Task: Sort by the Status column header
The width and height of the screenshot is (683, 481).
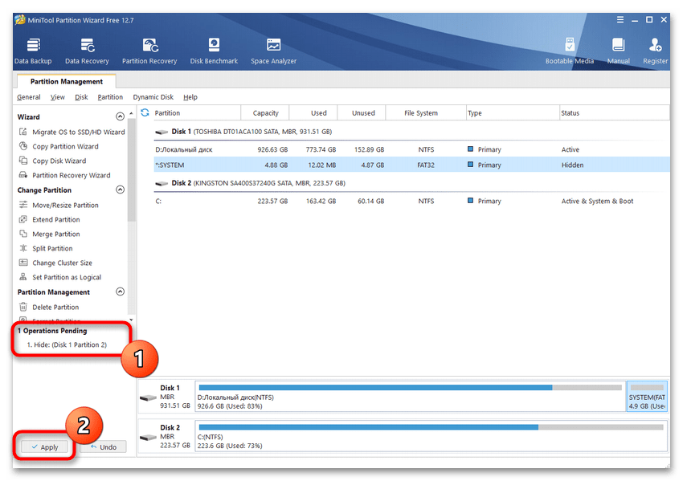Action: pos(614,112)
